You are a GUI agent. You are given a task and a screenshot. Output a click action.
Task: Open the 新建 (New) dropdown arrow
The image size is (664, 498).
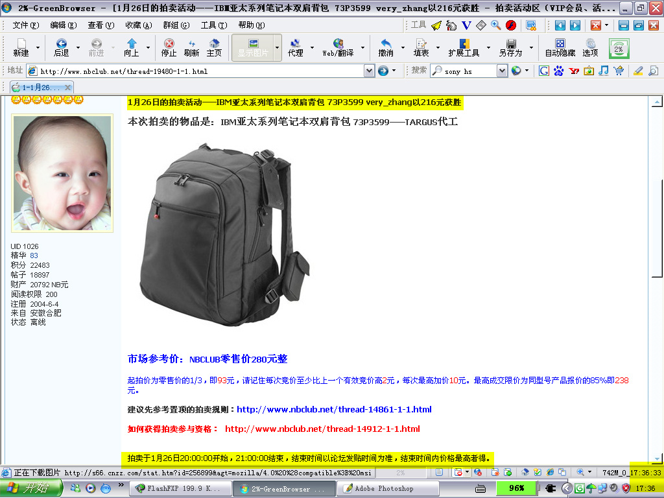click(x=38, y=48)
